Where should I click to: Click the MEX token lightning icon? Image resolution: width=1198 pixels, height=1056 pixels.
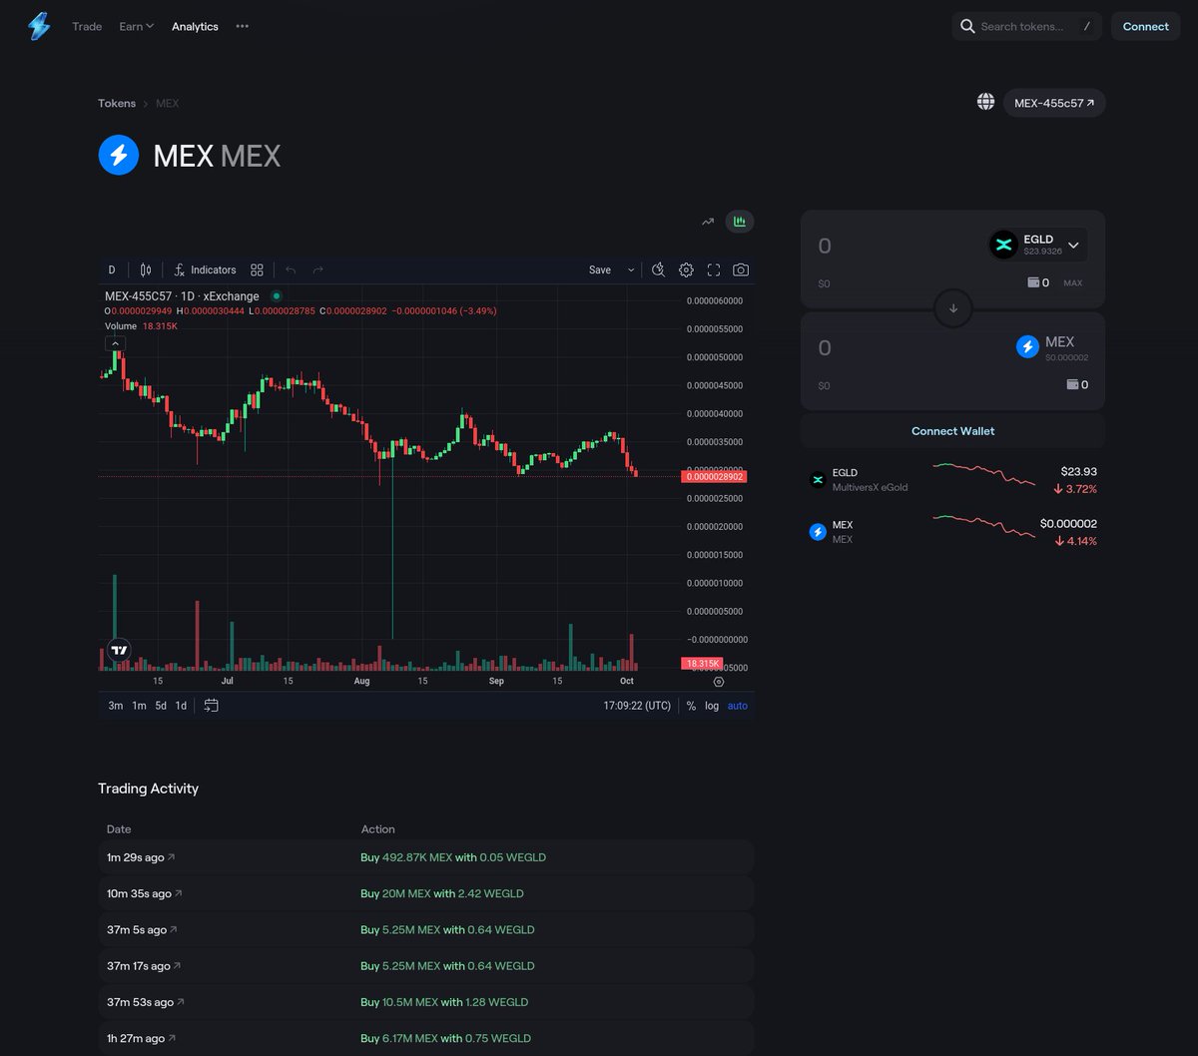(118, 155)
